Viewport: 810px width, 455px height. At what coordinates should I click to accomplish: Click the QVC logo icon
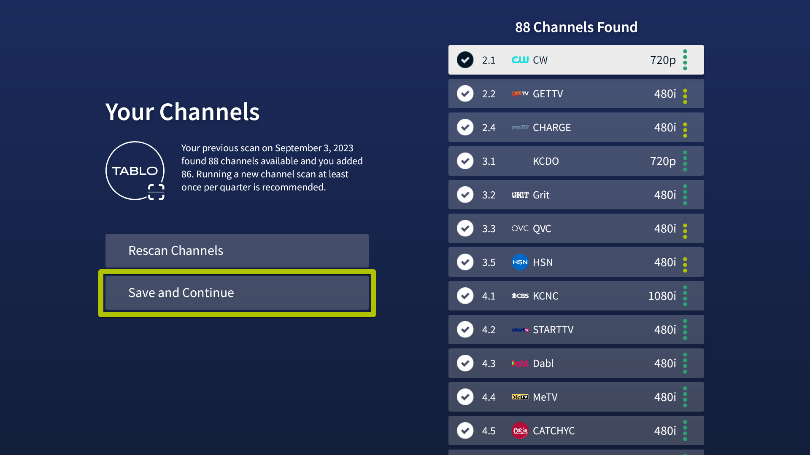(520, 228)
